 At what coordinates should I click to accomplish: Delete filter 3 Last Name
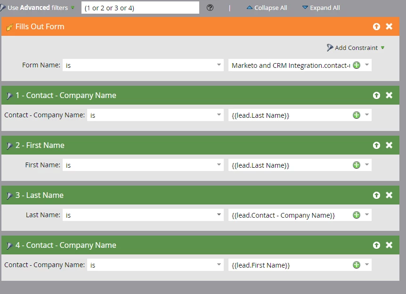pos(389,195)
